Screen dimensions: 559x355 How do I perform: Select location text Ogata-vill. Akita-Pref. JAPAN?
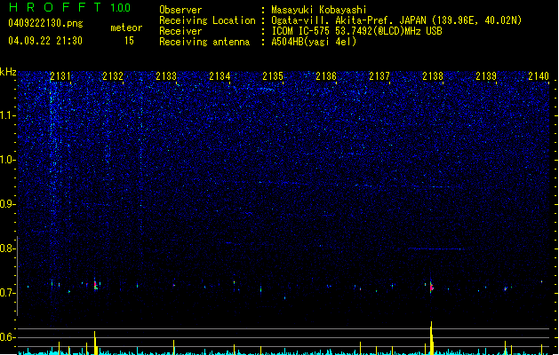coord(349,20)
